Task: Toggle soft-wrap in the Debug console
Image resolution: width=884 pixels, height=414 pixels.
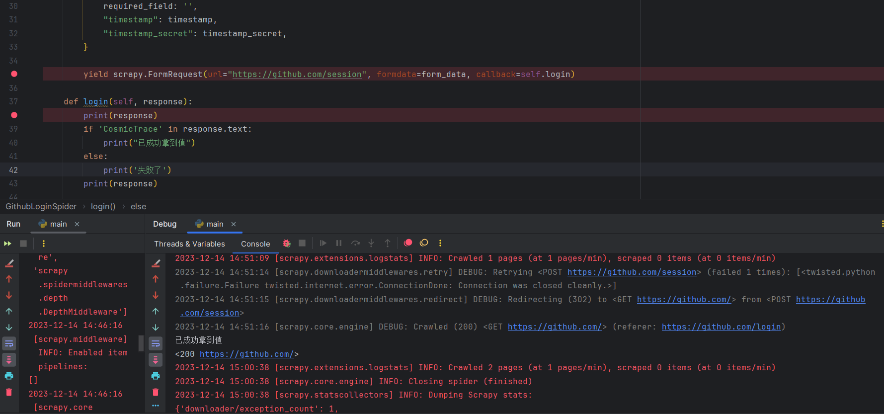Action: point(156,343)
